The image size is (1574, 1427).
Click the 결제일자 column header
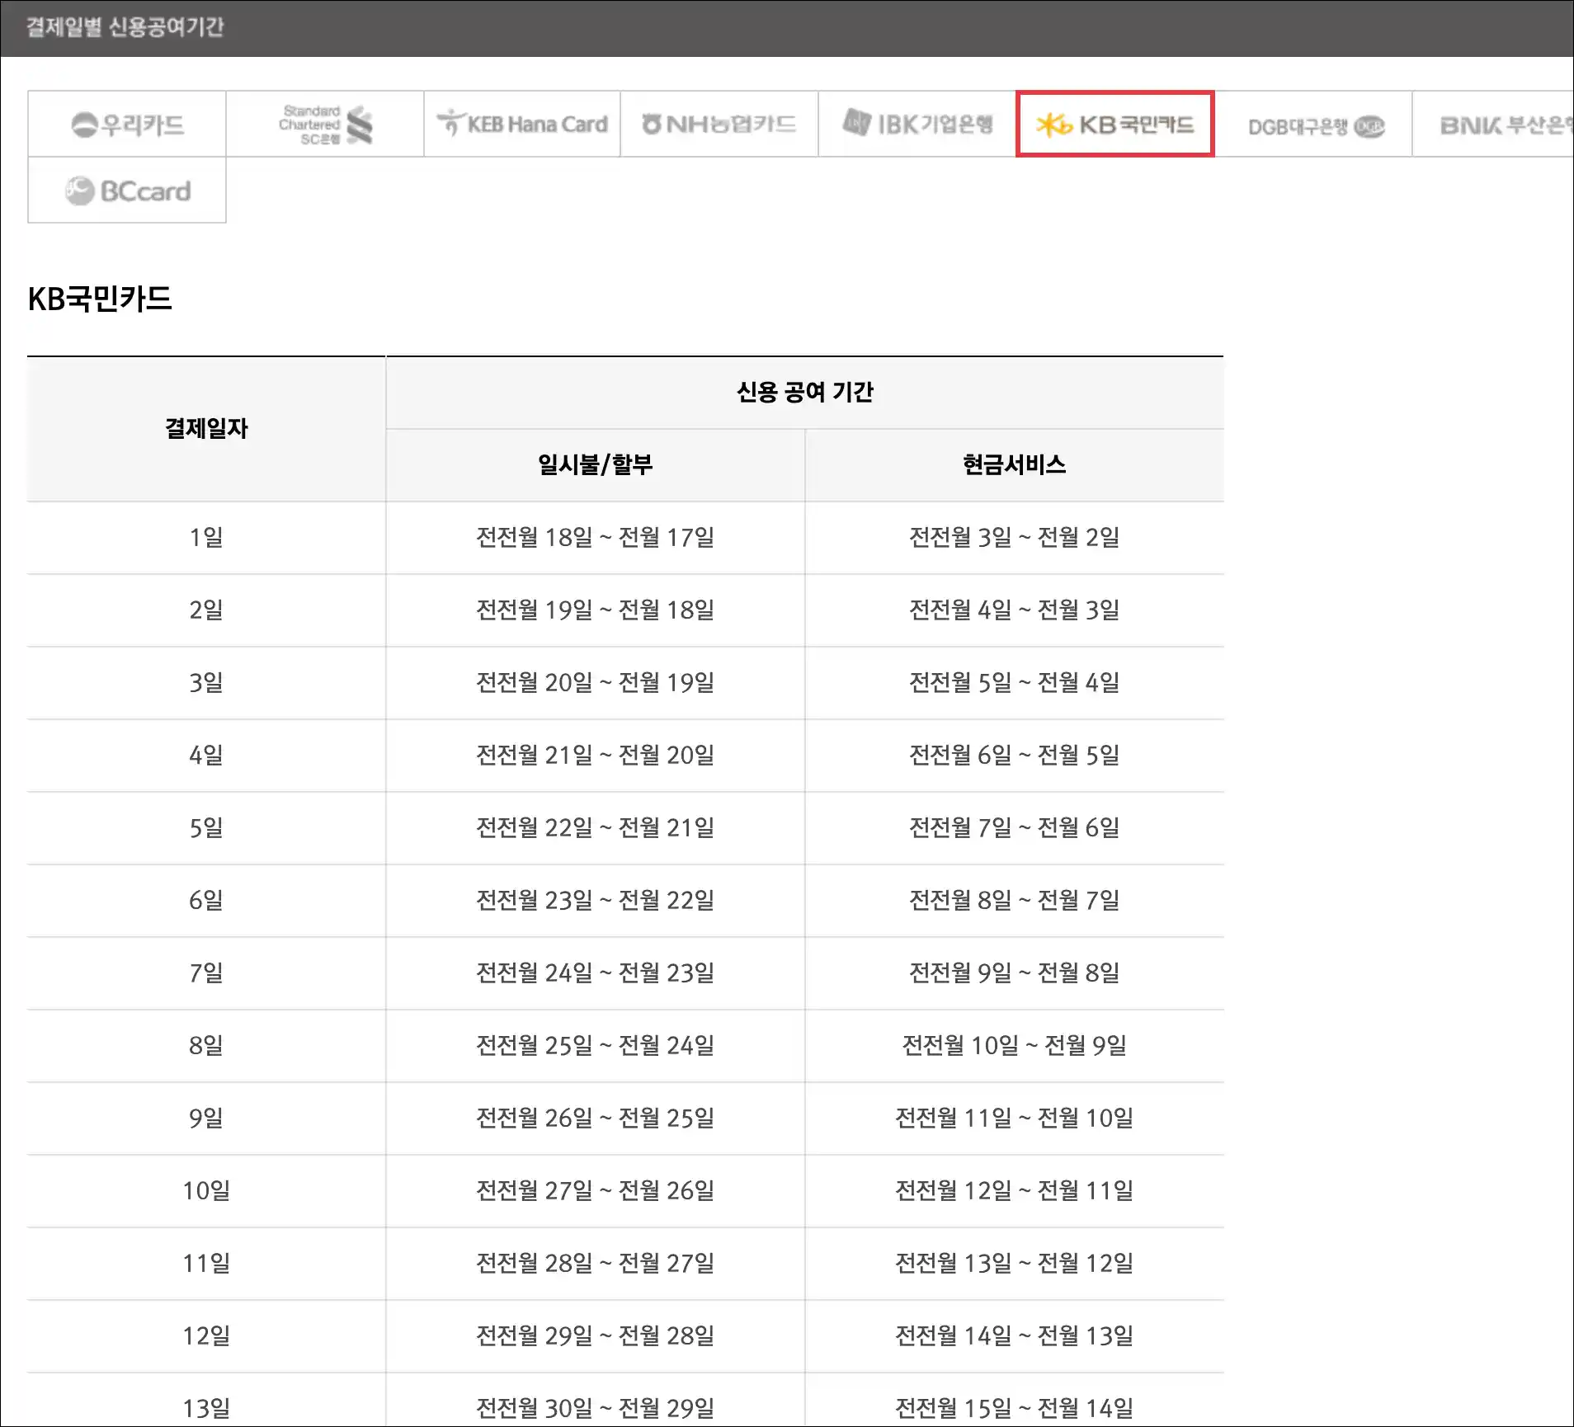(x=206, y=429)
